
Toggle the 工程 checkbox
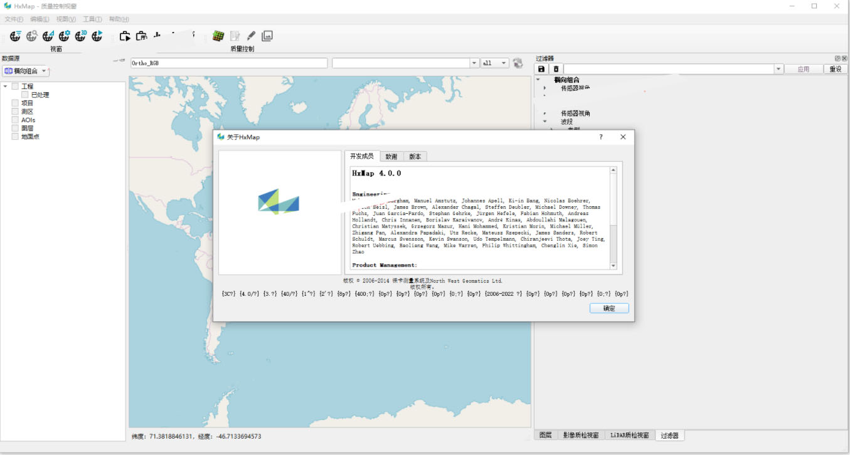[15, 86]
